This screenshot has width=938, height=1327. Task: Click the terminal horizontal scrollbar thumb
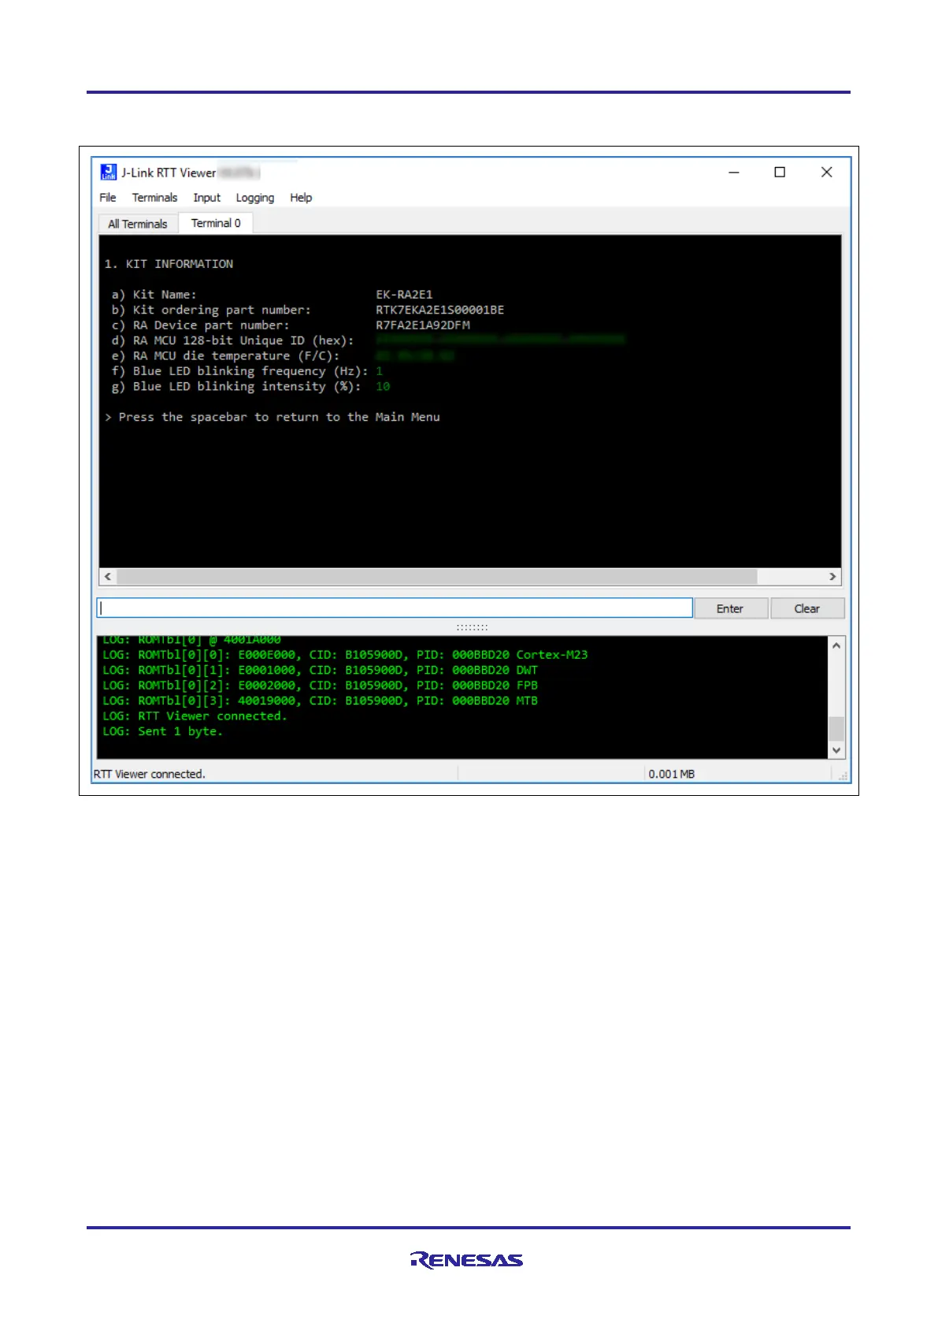point(437,577)
